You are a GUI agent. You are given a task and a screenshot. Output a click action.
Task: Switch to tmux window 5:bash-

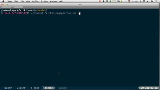(63, 88)
